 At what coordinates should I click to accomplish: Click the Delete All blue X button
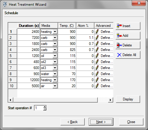coord(128,55)
